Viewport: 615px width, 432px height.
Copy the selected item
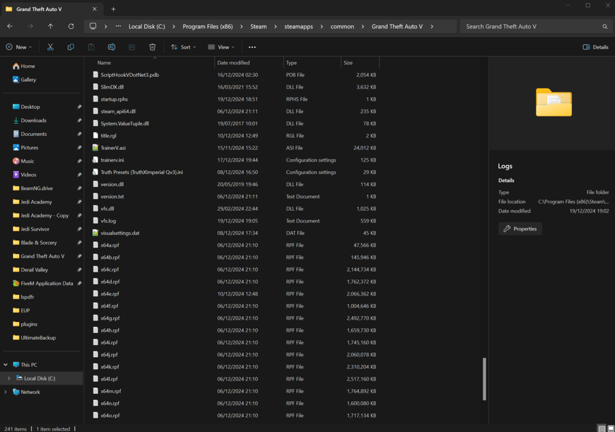click(71, 47)
